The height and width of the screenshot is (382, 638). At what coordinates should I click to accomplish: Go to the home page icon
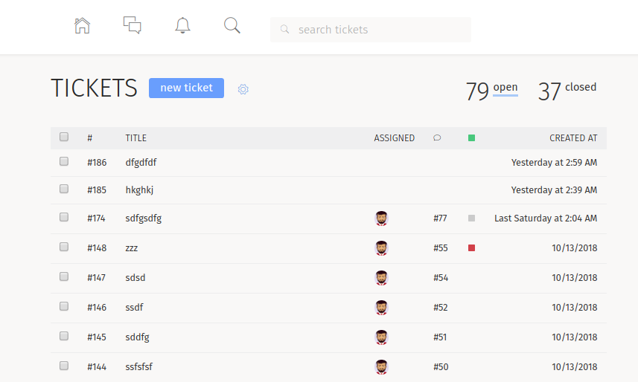83,26
